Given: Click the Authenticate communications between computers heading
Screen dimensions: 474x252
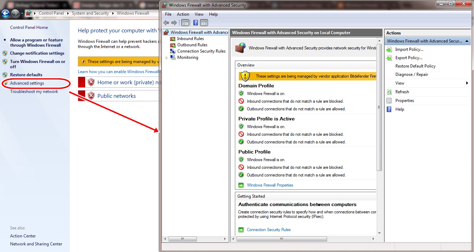Looking at the screenshot, I should tap(297, 204).
